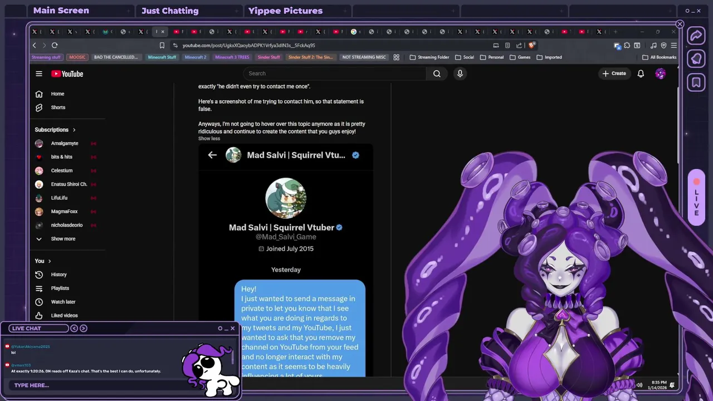This screenshot has width=713, height=401.
Task: Click the back arrow in the screenshot image
Action: point(212,155)
